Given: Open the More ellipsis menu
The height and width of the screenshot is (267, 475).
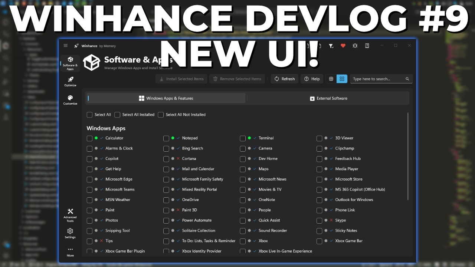Looking at the screenshot, I should coord(70,252).
